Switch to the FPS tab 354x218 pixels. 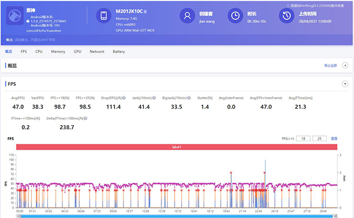[x=24, y=51]
